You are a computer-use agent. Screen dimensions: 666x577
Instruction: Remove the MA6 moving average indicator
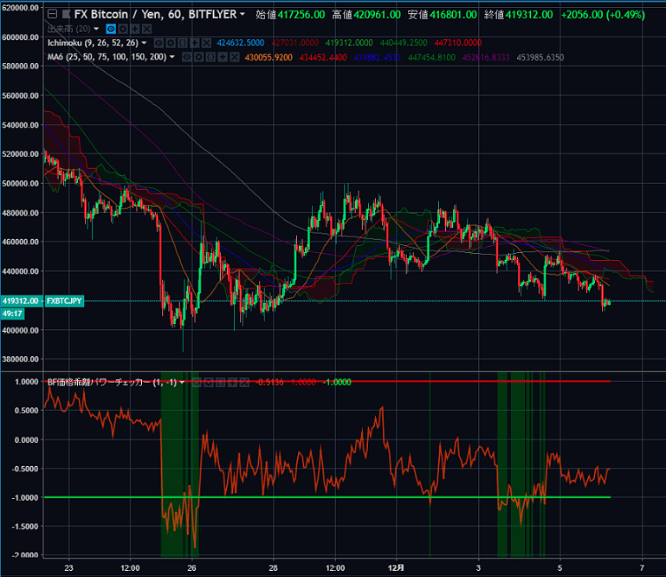point(235,57)
